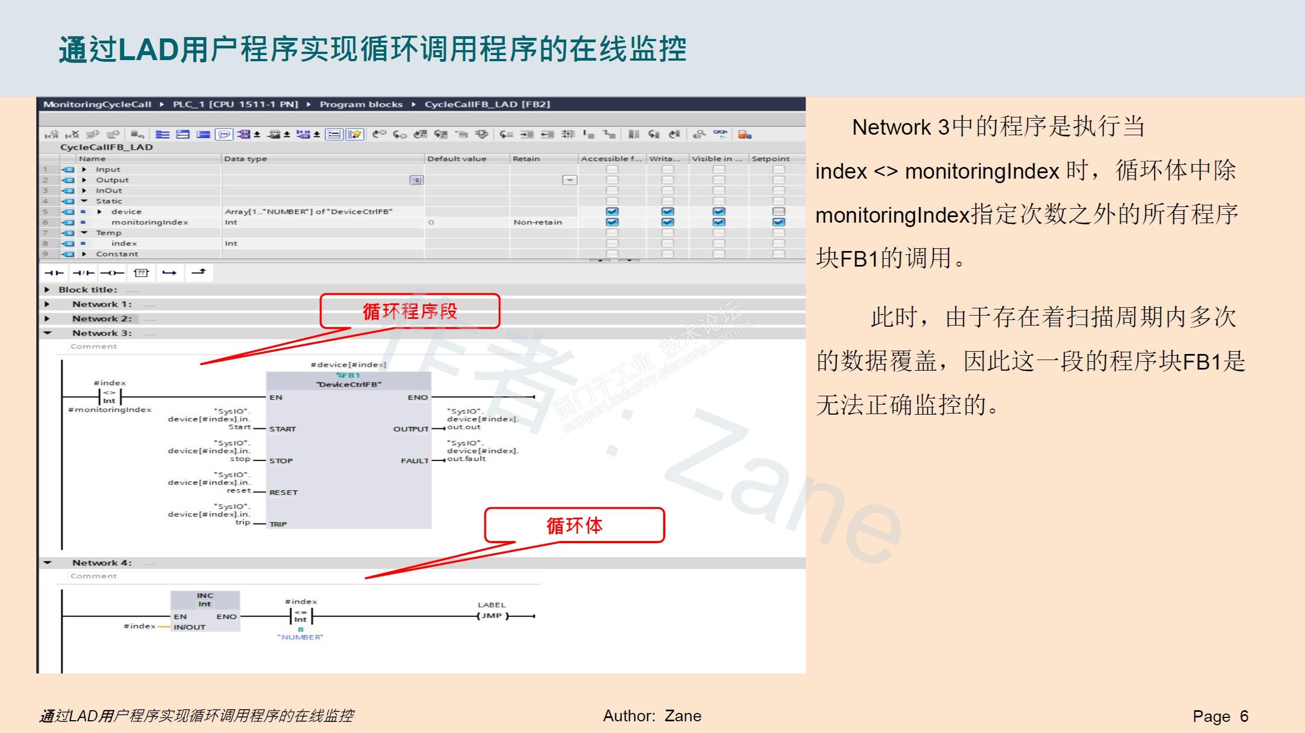1305x733 pixels.
Task: Click the close branch icon
Action: coord(198,272)
